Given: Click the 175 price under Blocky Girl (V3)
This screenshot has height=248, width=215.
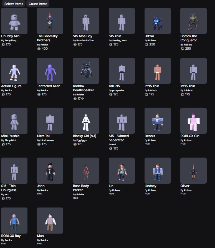Looking at the screenshot, I should point(80,144).
